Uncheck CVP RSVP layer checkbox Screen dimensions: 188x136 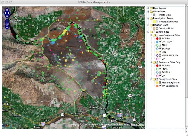(x=160, y=42)
